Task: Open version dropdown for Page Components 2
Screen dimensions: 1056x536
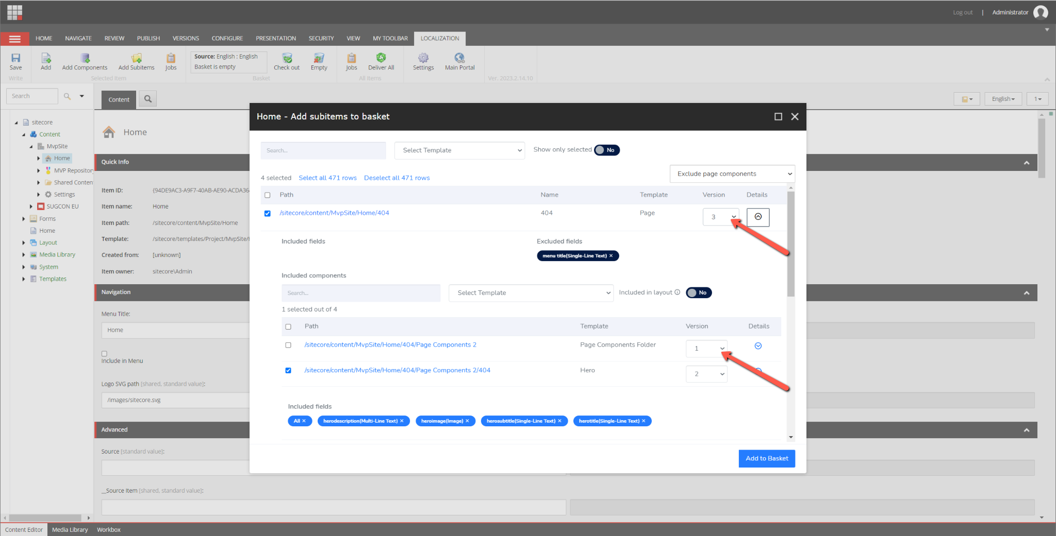Action: tap(706, 349)
